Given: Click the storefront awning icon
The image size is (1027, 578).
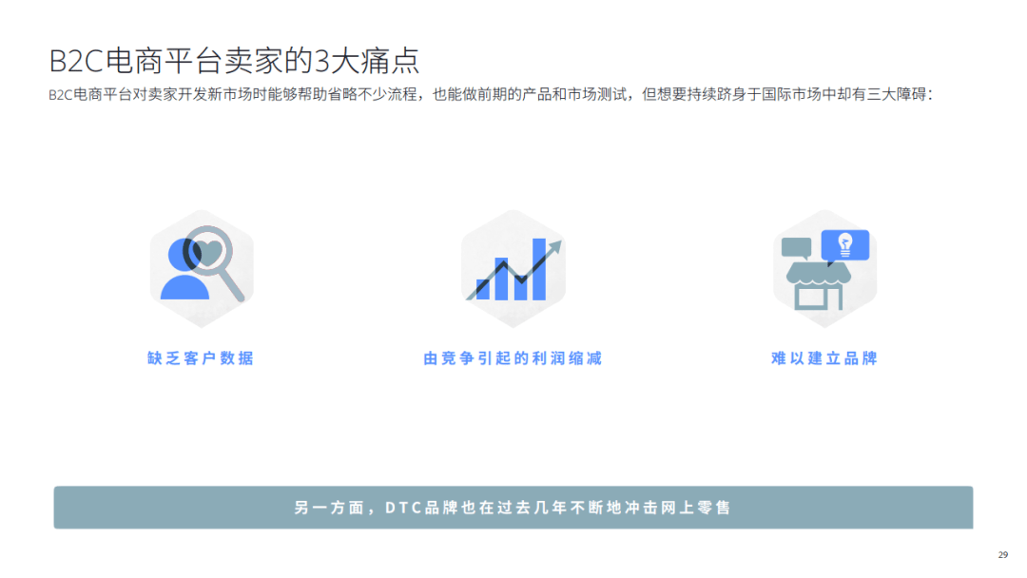Looking at the screenshot, I should (x=820, y=273).
